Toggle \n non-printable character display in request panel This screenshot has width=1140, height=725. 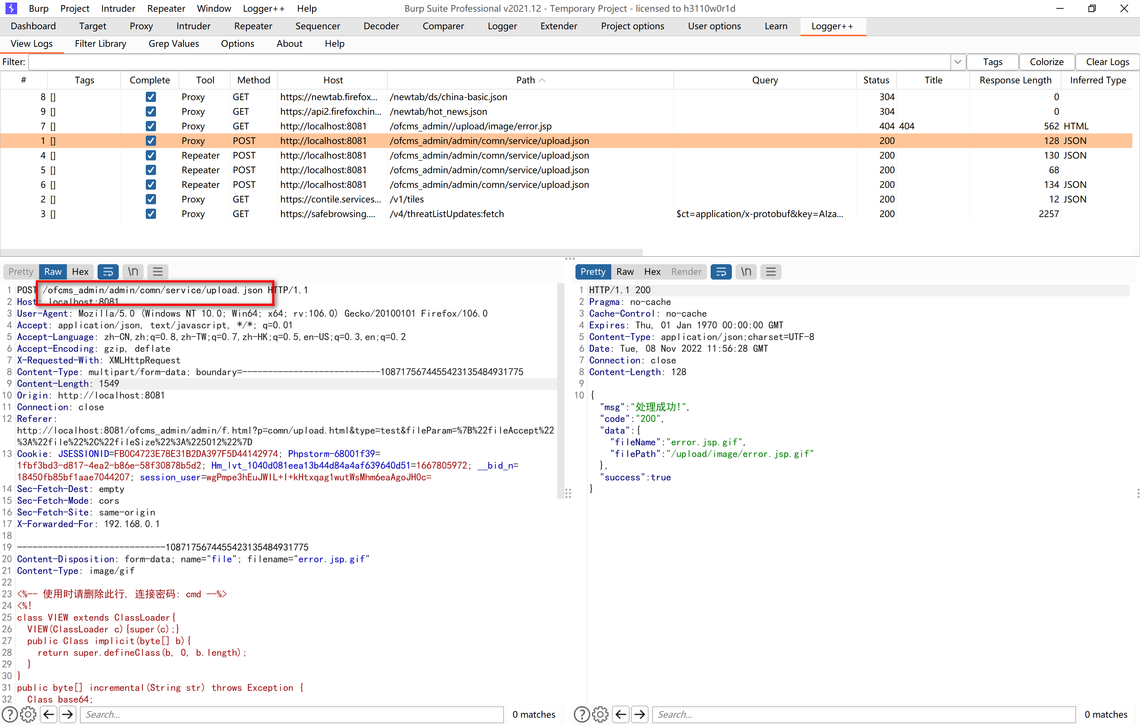tap(133, 272)
